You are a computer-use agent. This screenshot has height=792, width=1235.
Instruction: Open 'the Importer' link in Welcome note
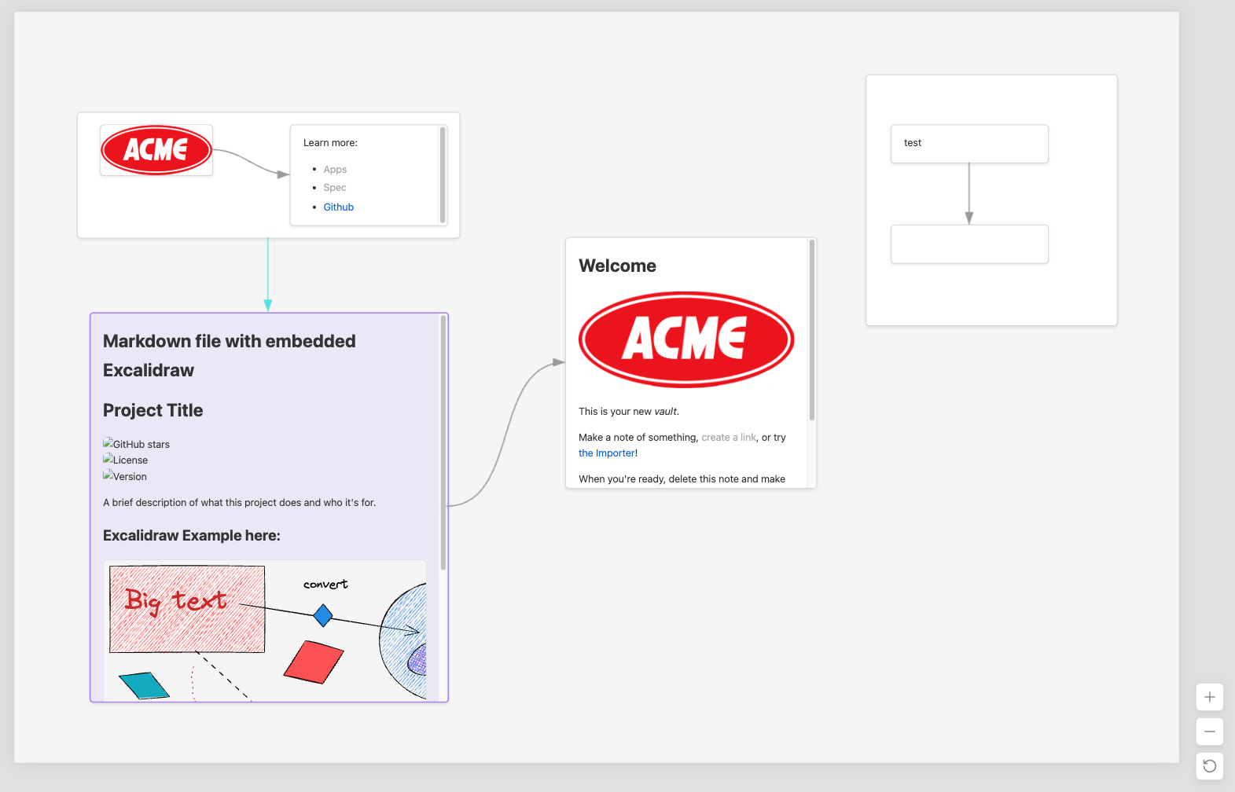(607, 453)
